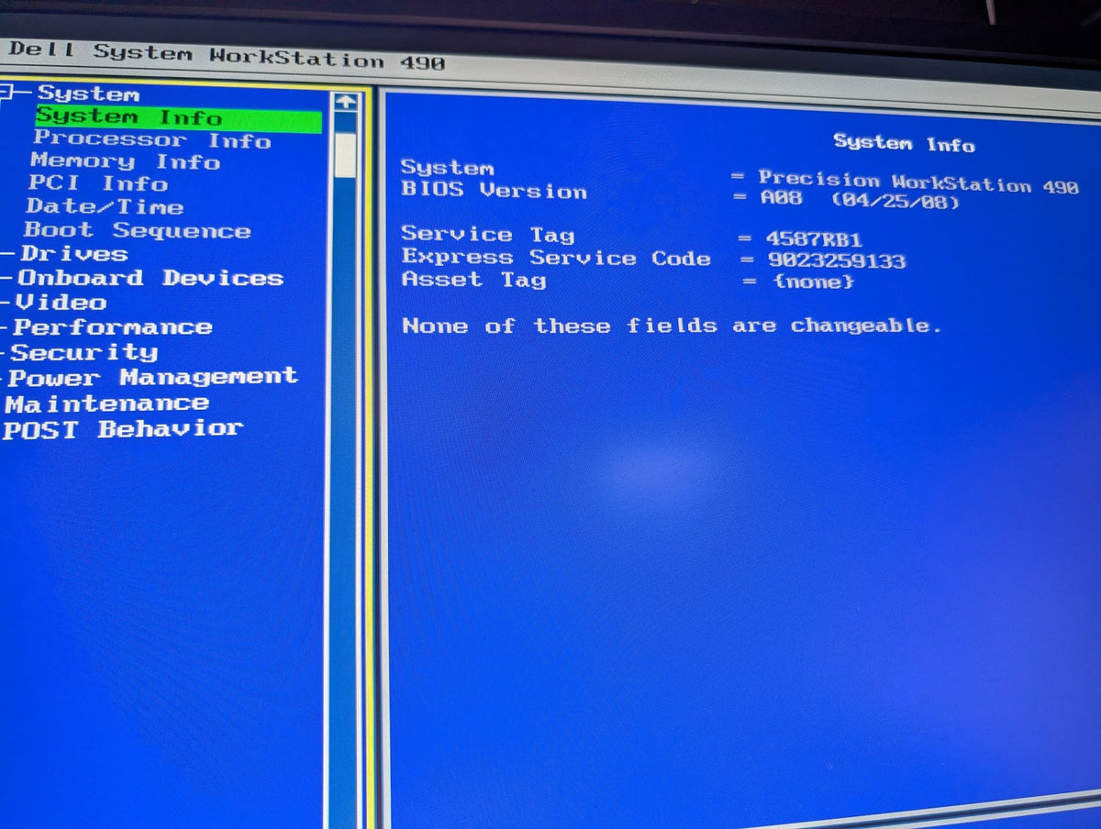Screen dimensions: 1101x829
Task: Click 'None of these fields are changeable' note
Action: pos(672,325)
